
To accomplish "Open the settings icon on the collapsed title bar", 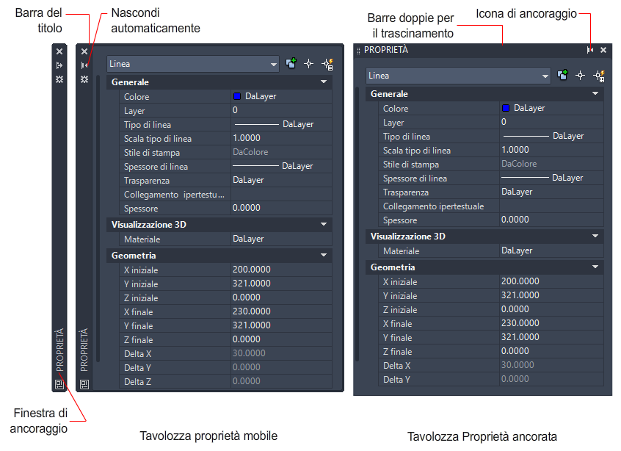I will [59, 79].
